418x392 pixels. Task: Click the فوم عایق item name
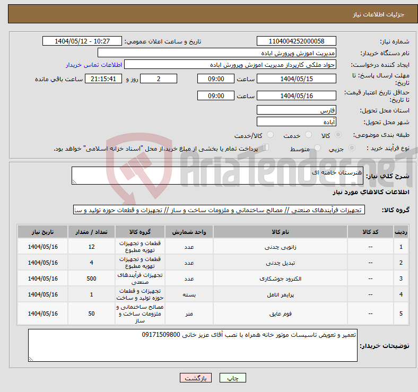pyautogui.click(x=280, y=313)
